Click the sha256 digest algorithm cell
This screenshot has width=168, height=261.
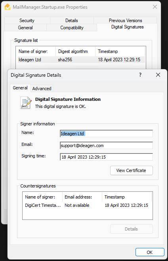pyautogui.click(x=65, y=60)
